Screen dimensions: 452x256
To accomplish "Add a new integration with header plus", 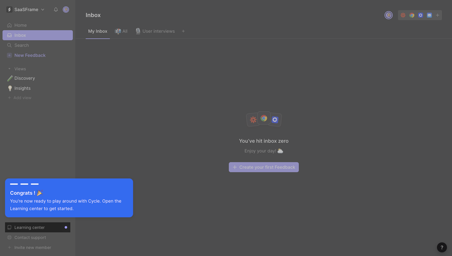I will click(438, 15).
